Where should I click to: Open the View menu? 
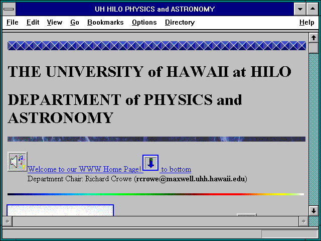point(55,22)
